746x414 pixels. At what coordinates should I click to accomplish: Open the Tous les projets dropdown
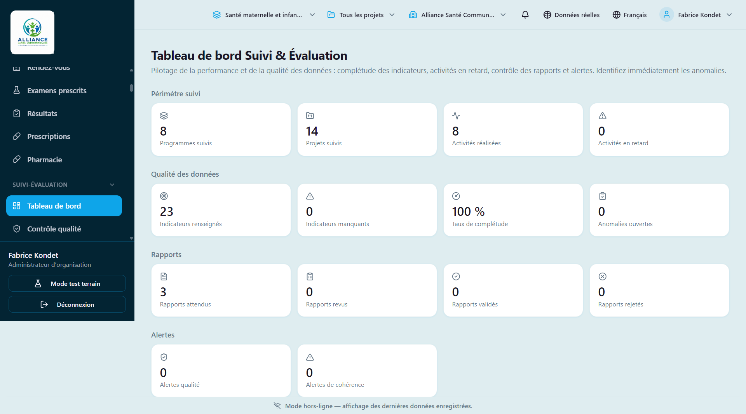click(x=361, y=15)
